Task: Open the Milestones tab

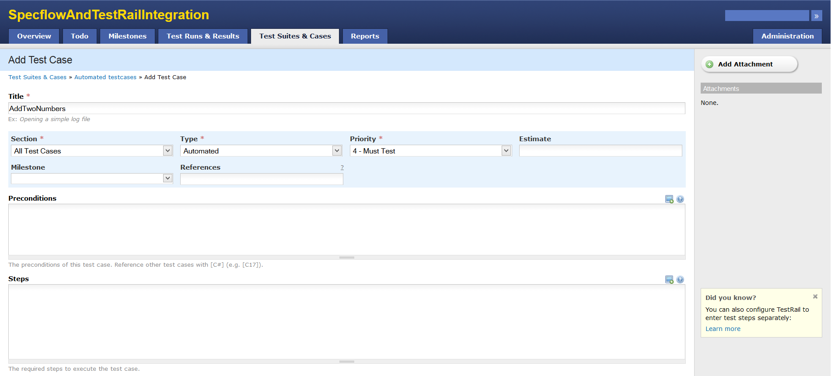Action: pos(127,36)
